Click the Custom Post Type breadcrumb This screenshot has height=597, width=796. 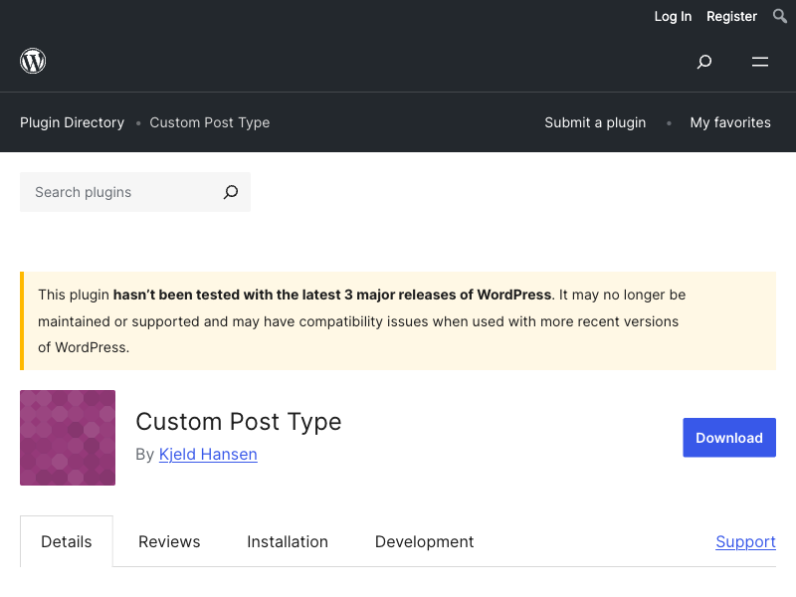(x=210, y=122)
